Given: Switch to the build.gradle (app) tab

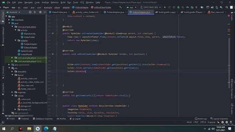Looking at the screenshot, I should pos(167,12).
